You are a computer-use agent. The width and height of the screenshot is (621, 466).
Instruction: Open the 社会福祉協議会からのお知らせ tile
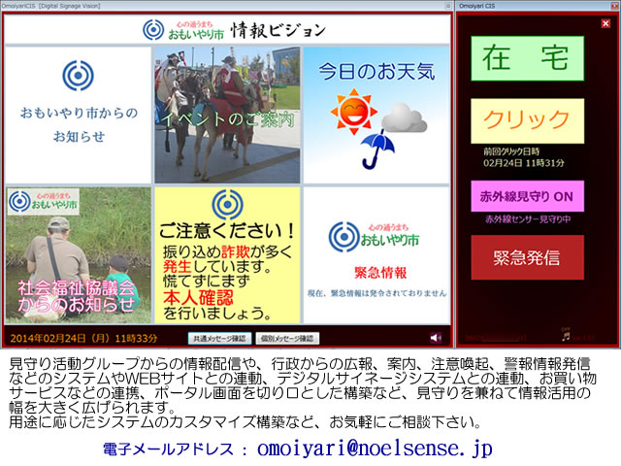click(79, 254)
